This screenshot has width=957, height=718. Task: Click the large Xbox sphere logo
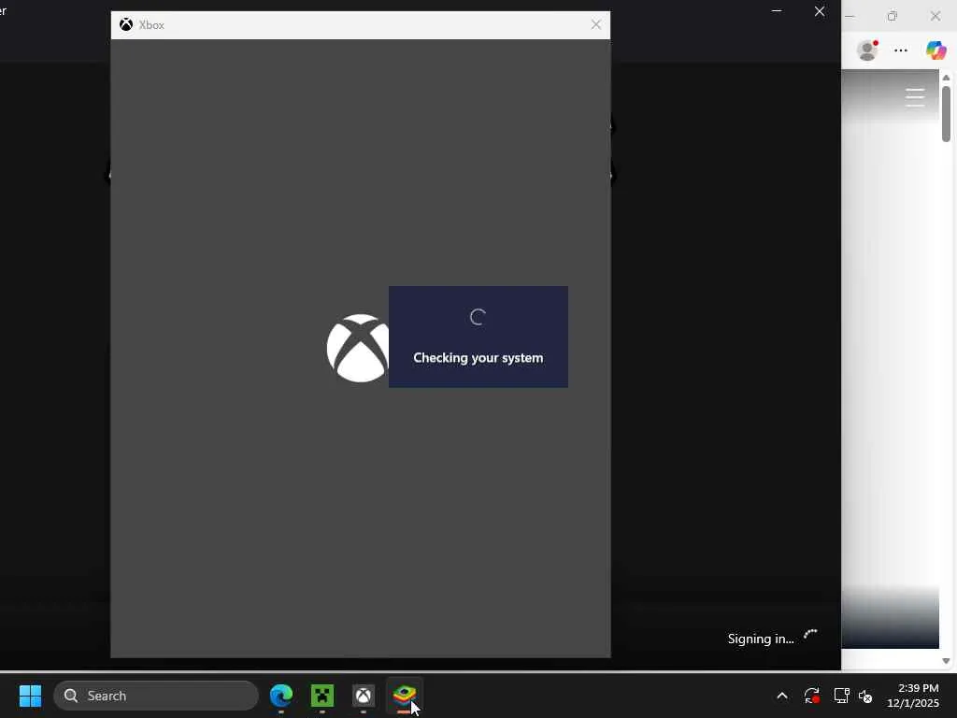click(358, 348)
